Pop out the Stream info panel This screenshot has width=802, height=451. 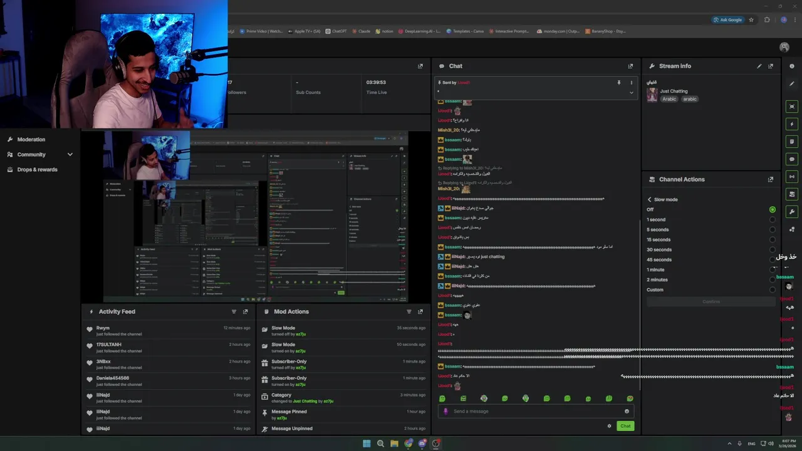771,66
